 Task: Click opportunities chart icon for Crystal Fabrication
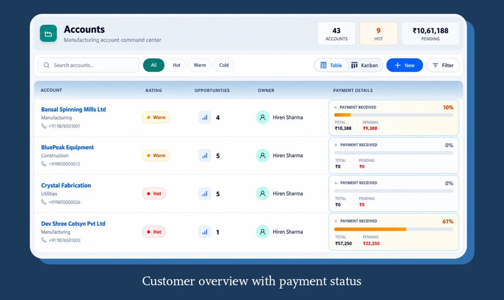click(205, 194)
